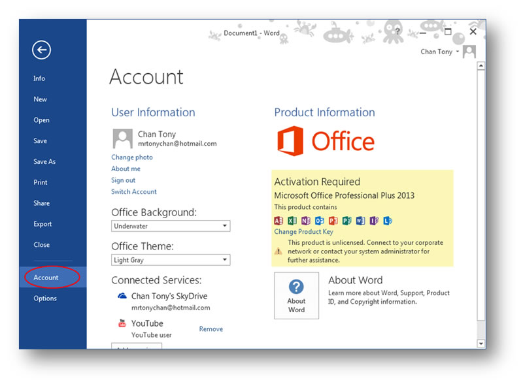Click the SkyDrive cloud icon

(x=122, y=297)
